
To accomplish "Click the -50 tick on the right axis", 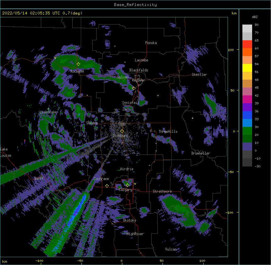I will (x=231, y=172).
